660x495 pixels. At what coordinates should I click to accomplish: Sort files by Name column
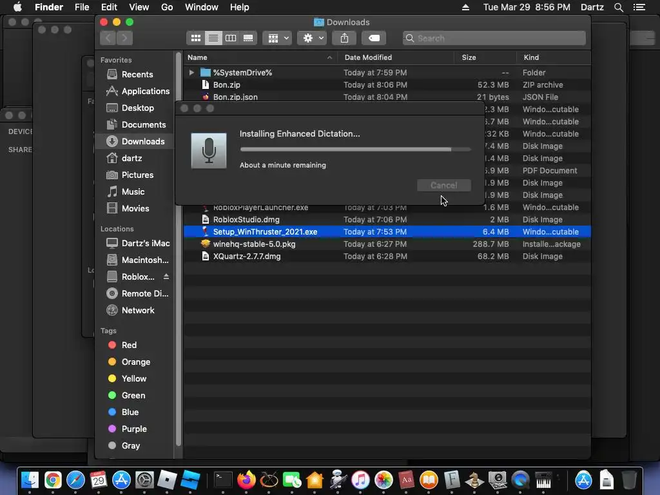[260, 57]
